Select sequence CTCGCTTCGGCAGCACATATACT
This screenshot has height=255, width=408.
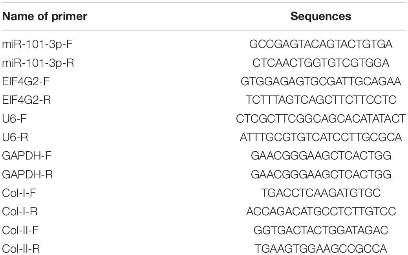[x=320, y=119]
